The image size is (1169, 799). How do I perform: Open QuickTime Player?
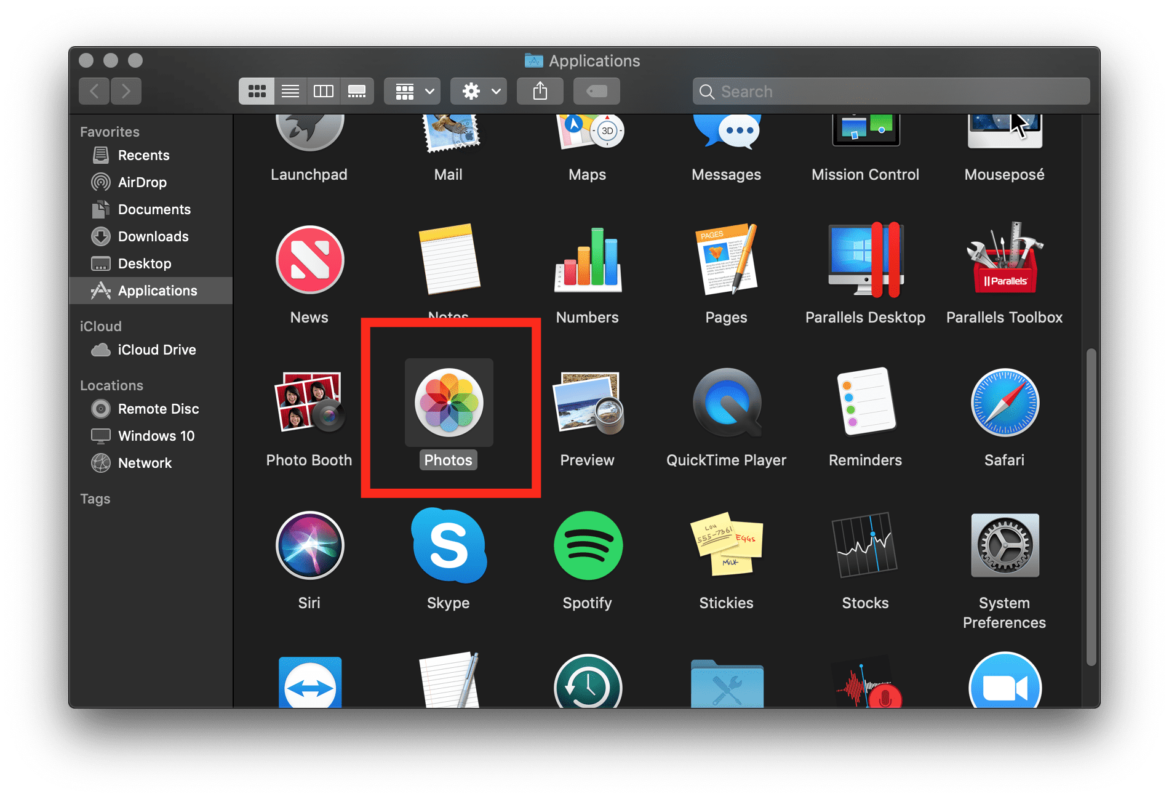(726, 403)
